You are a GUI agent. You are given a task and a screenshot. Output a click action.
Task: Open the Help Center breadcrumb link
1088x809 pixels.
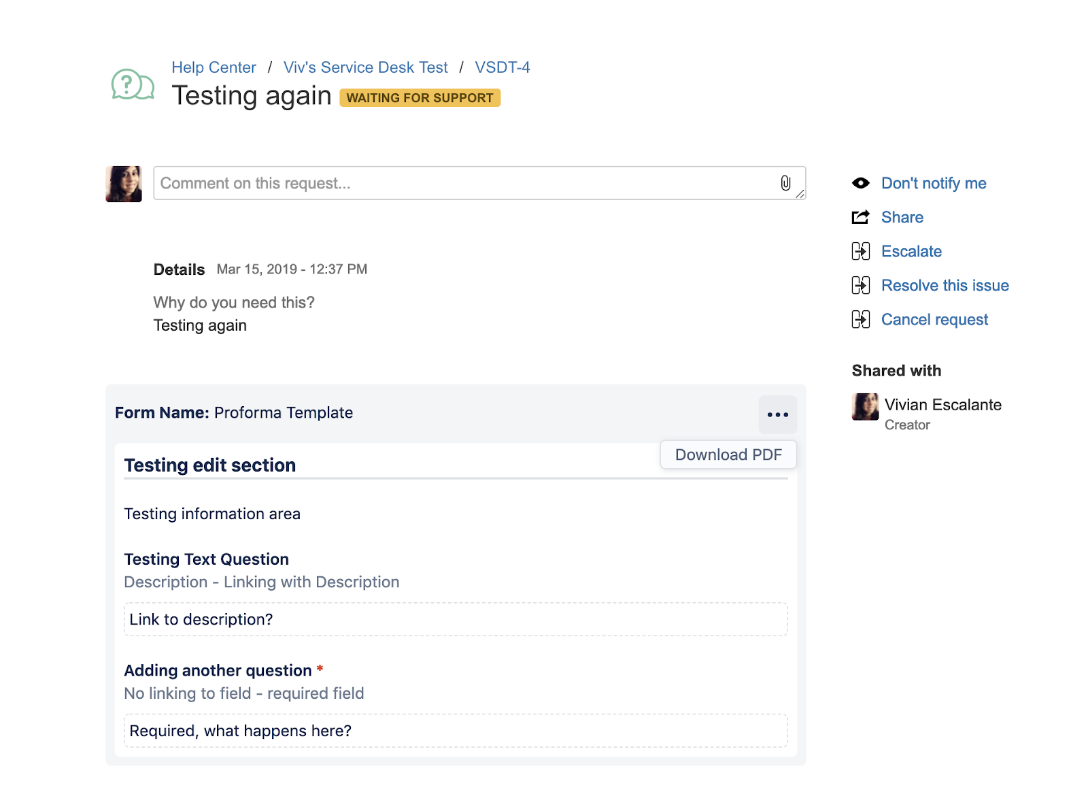coord(214,67)
